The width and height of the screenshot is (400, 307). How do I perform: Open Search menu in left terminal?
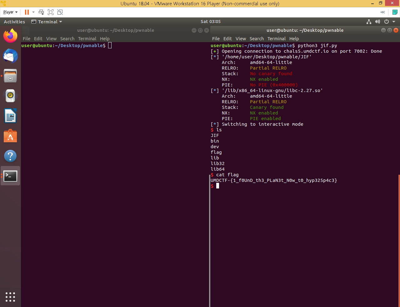[67, 39]
